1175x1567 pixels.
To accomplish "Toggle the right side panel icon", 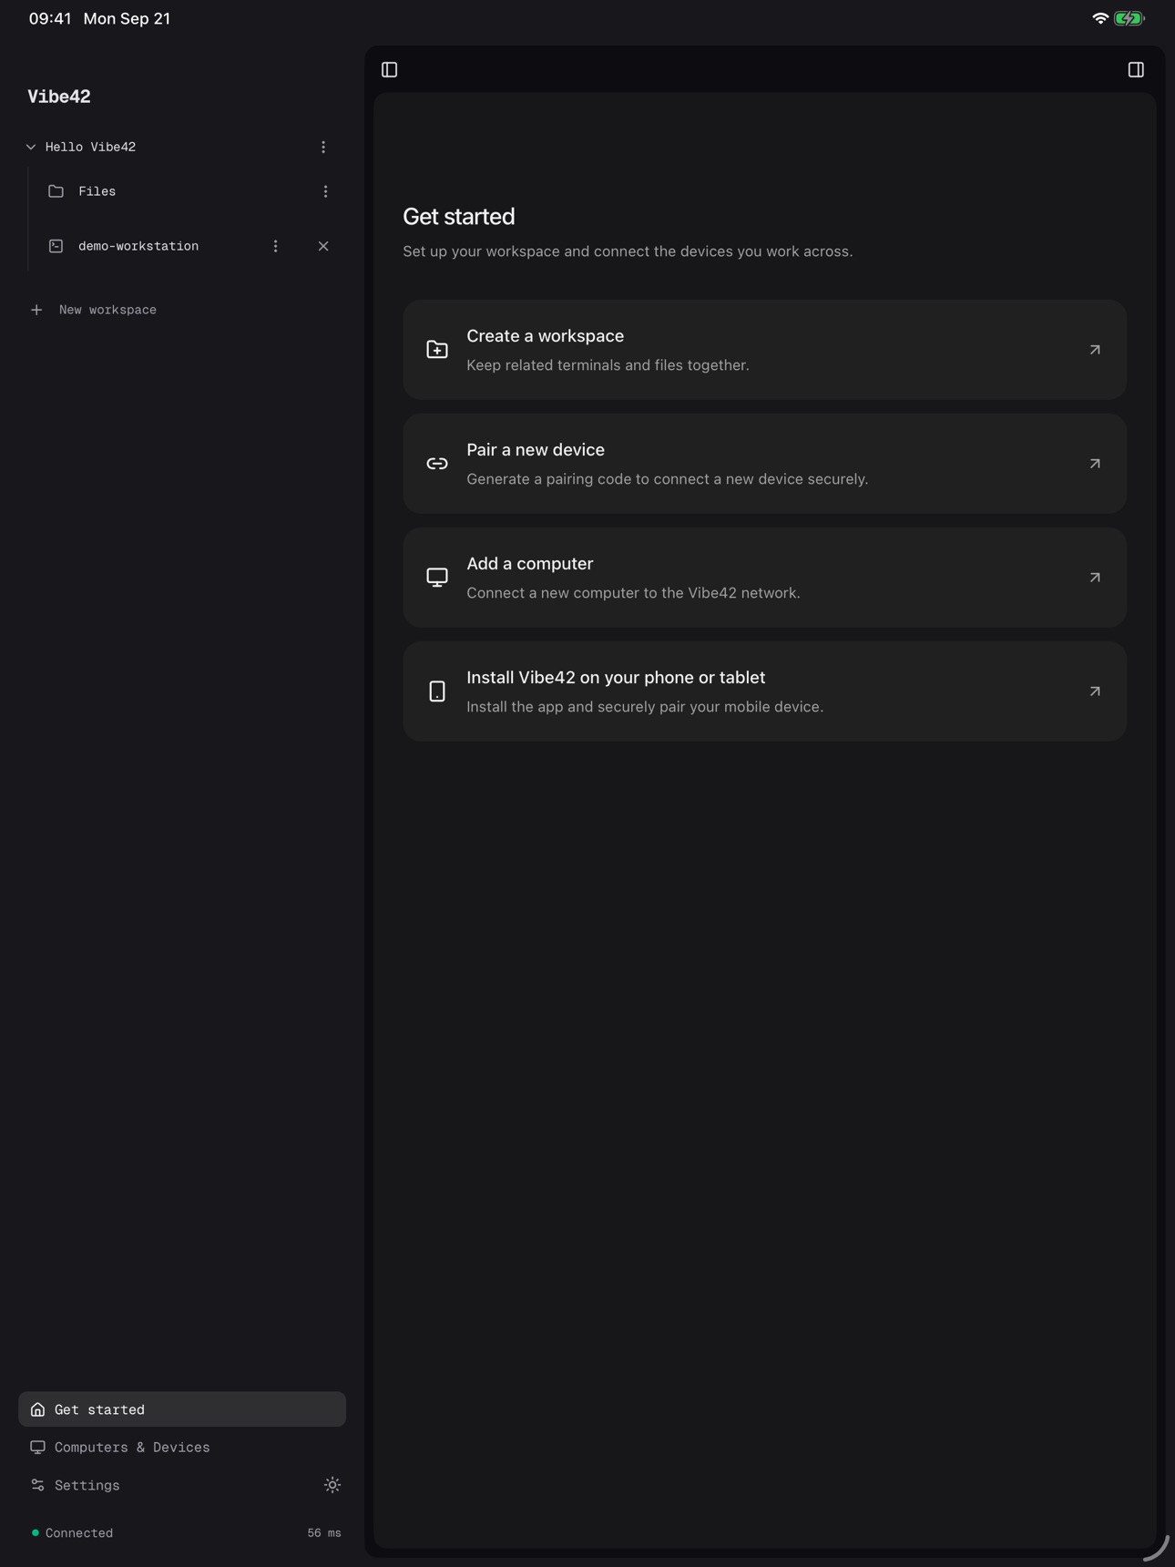I will [1136, 70].
